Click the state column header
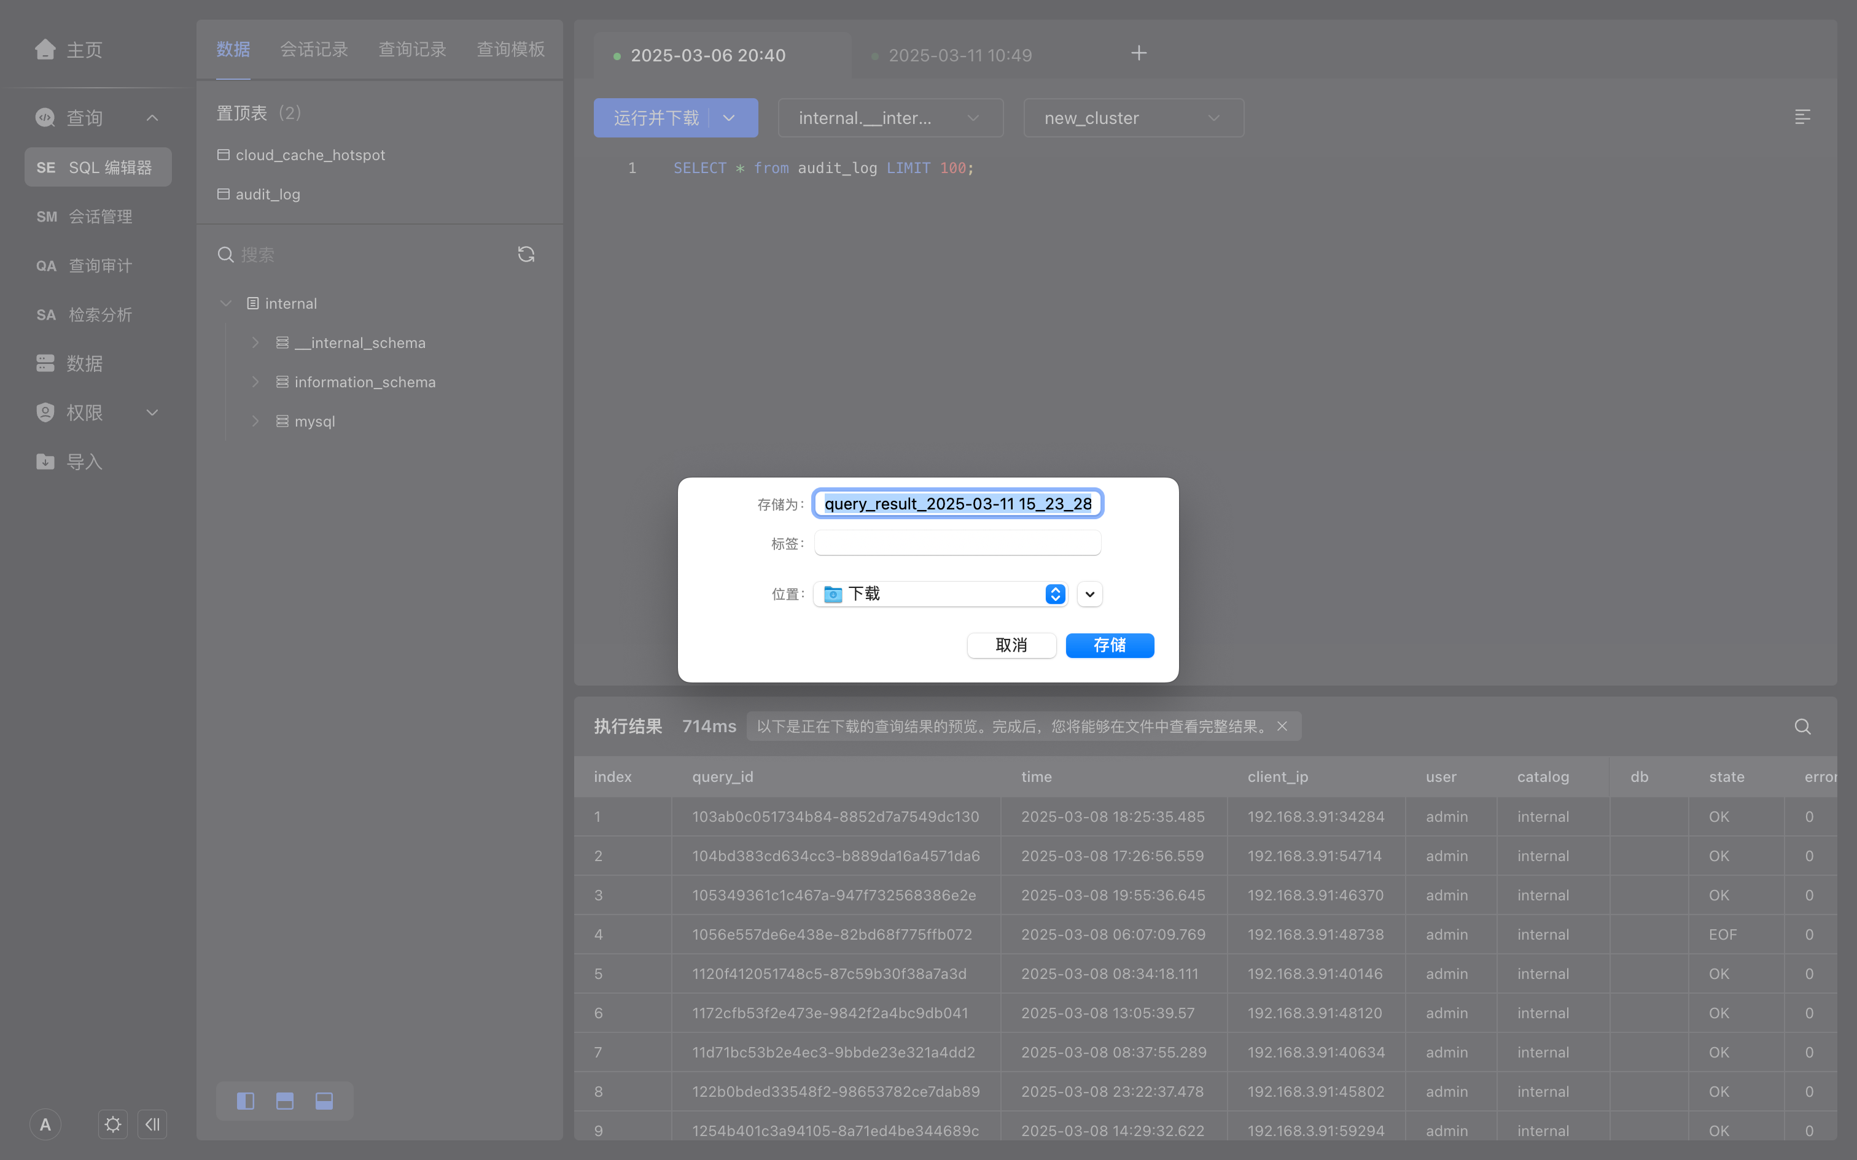The width and height of the screenshot is (1857, 1160). click(1727, 777)
